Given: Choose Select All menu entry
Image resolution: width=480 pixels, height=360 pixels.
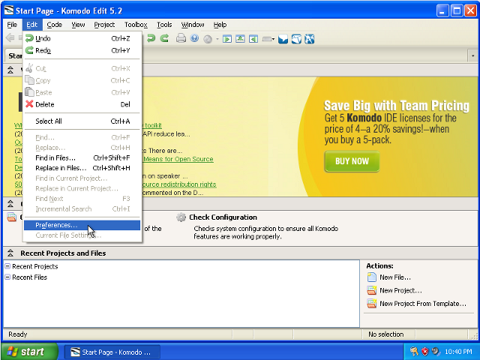Looking at the screenshot, I should pos(82,121).
